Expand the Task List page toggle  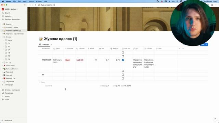[2, 72]
